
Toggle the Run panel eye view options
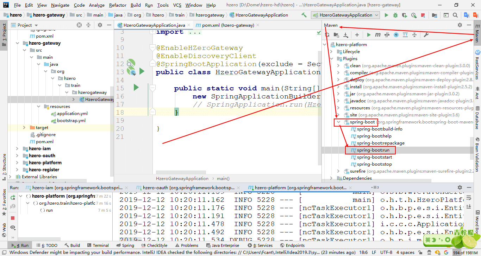click(x=13, y=228)
